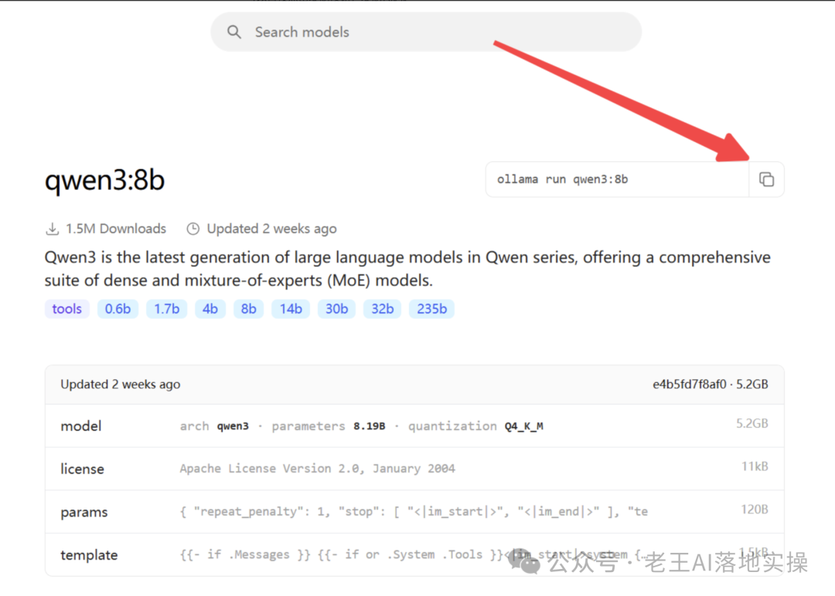The height and width of the screenshot is (596, 835).
Task: Switch to the 235b model variant
Action: pyautogui.click(x=431, y=308)
